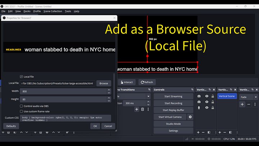Viewport: 259px width, 146px height.
Task: Open the Edit menu
Action: pos(10,11)
